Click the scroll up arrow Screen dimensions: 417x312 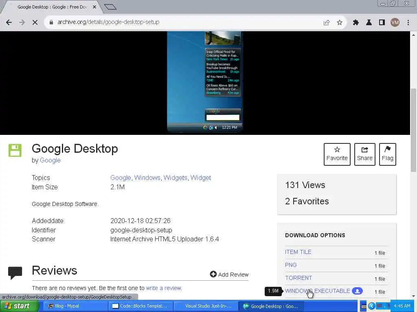click(x=413, y=35)
